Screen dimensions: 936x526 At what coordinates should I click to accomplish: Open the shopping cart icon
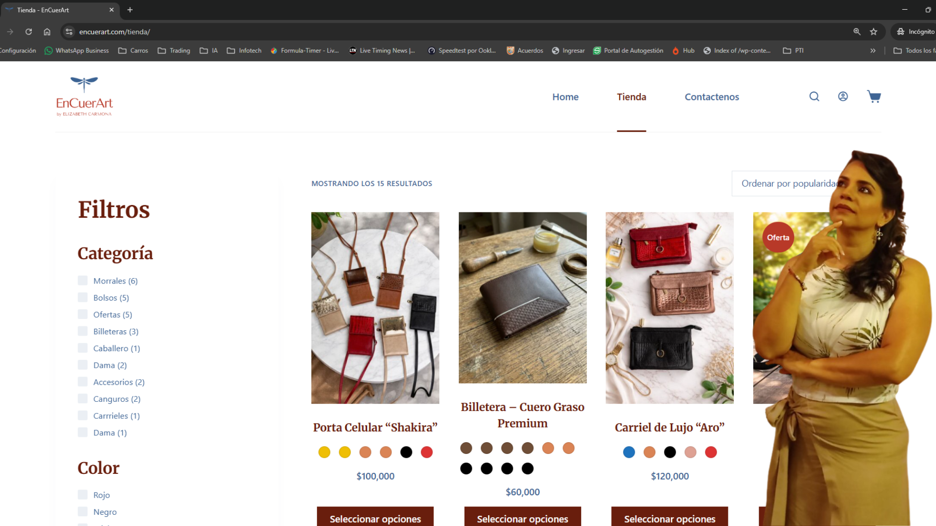point(874,96)
